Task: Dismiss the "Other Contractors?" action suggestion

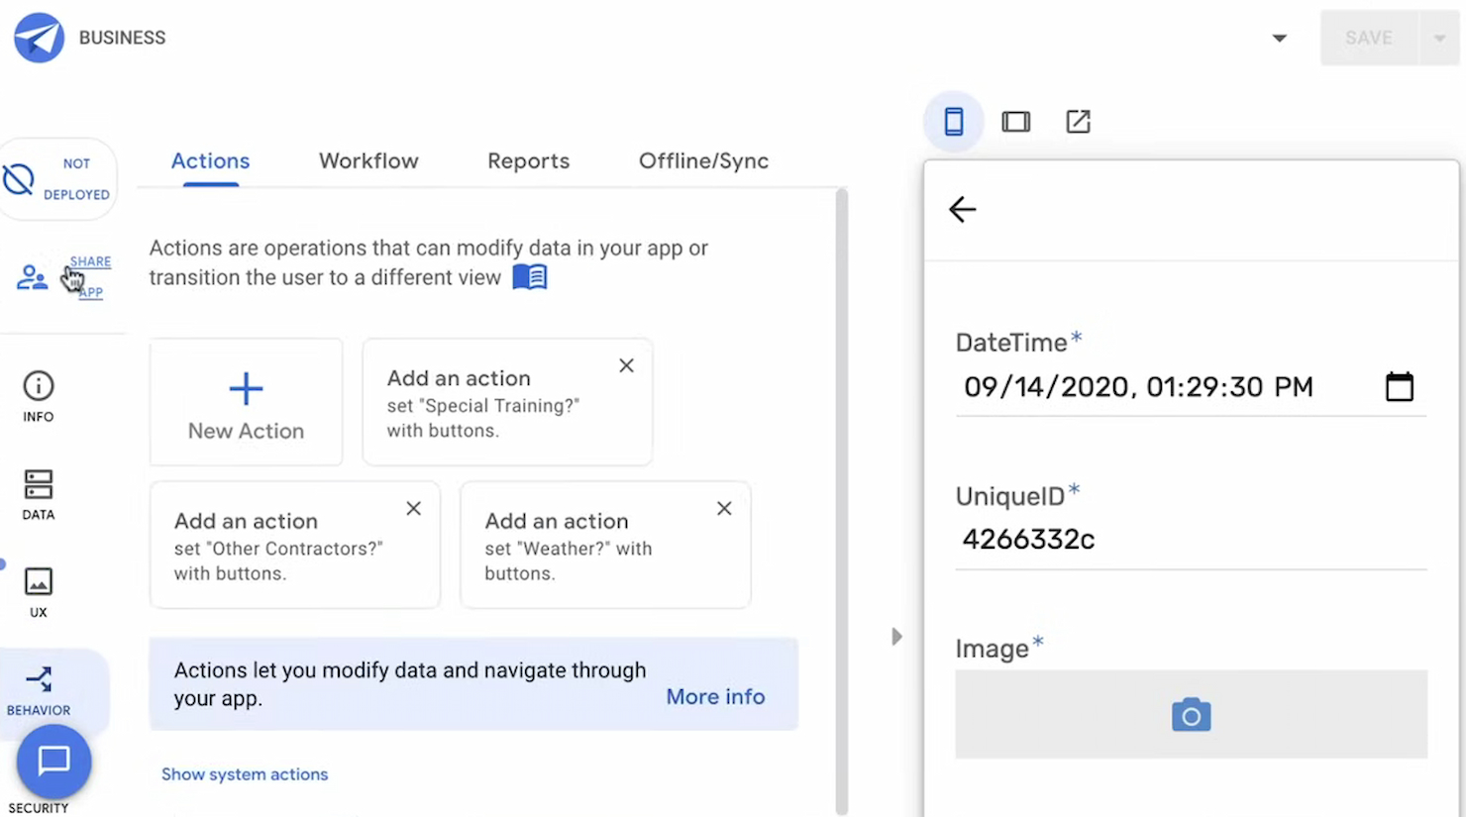Action: pos(414,508)
